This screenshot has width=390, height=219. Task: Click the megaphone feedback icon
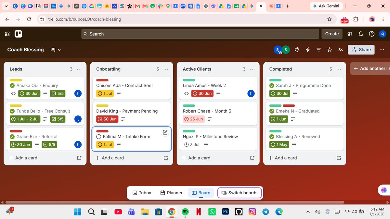tap(350, 34)
